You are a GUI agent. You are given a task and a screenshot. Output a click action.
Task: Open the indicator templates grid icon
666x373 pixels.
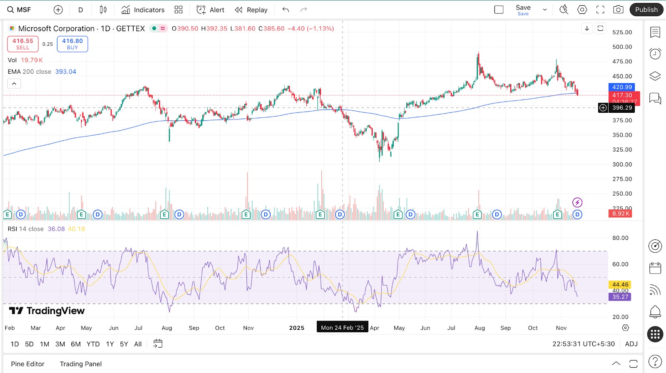(179, 10)
